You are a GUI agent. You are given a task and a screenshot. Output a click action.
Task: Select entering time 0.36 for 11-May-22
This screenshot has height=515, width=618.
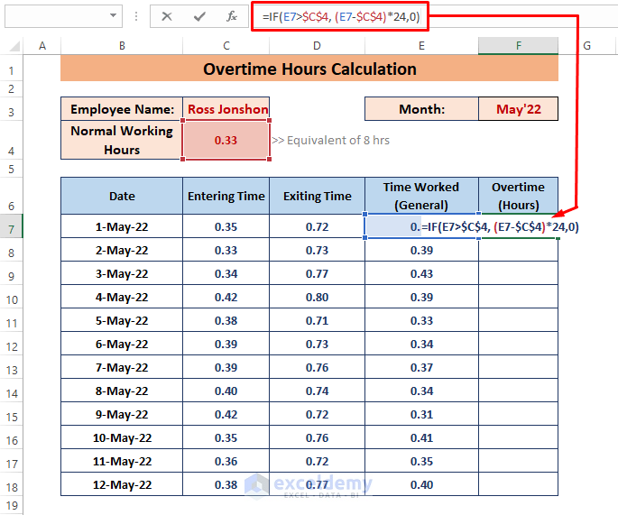(x=226, y=461)
